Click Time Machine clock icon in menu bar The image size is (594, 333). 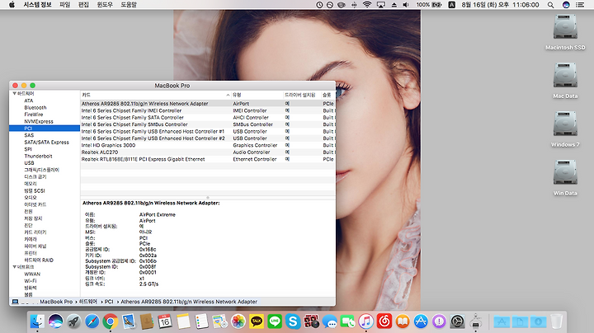click(x=319, y=5)
